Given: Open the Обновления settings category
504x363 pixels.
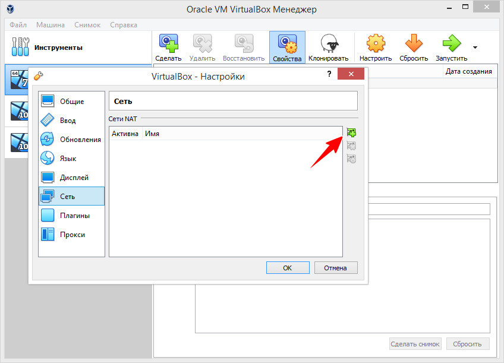Looking at the screenshot, I should pyautogui.click(x=72, y=140).
